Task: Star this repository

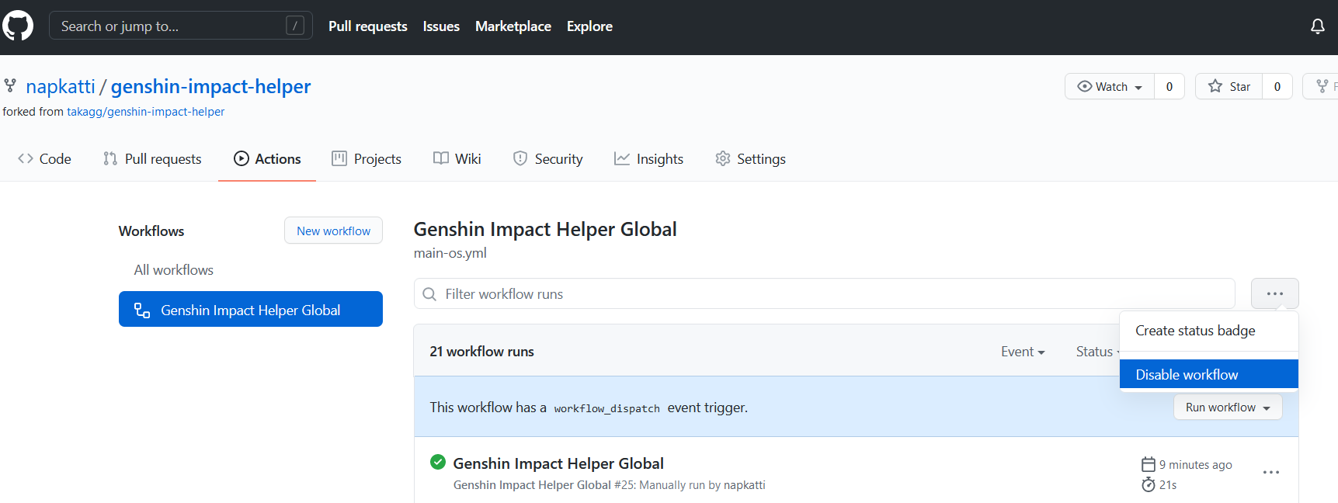Action: pos(1229,86)
